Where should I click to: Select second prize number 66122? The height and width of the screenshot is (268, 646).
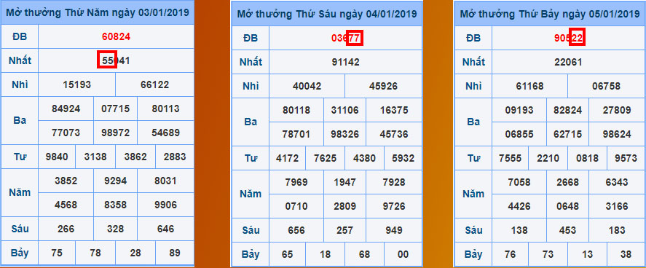pyautogui.click(x=154, y=84)
